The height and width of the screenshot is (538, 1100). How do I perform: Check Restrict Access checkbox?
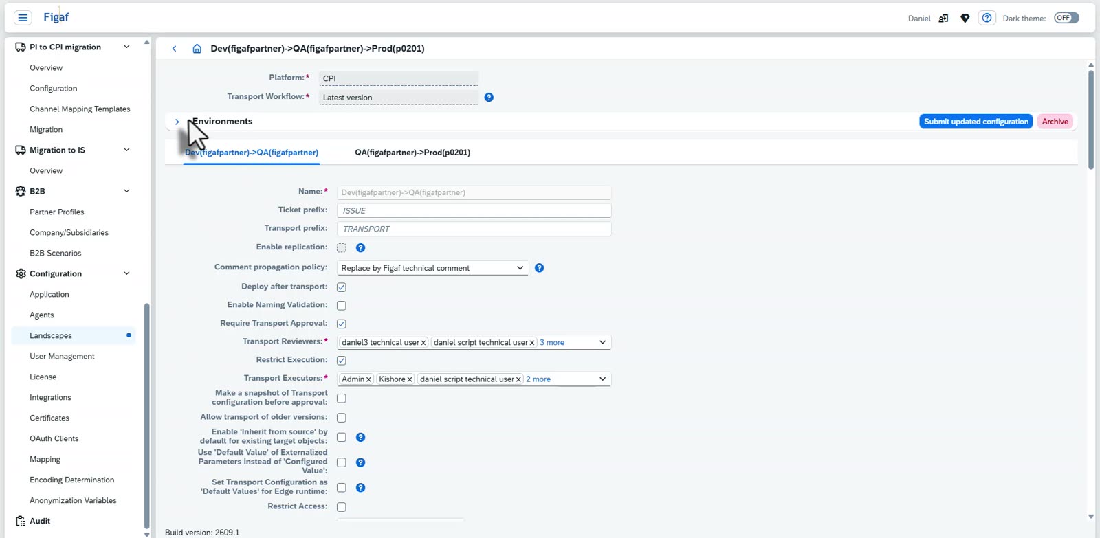tap(342, 507)
